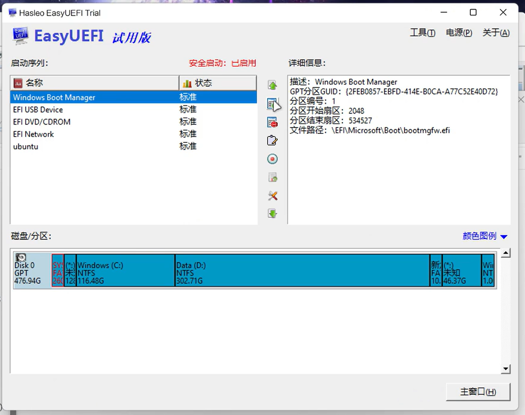This screenshot has width=525, height=415.
Task: Click the 分区开始扇区 2048 line
Action: coord(327,111)
